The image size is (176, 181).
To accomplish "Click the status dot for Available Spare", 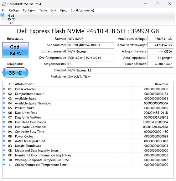I will click(4, 98).
